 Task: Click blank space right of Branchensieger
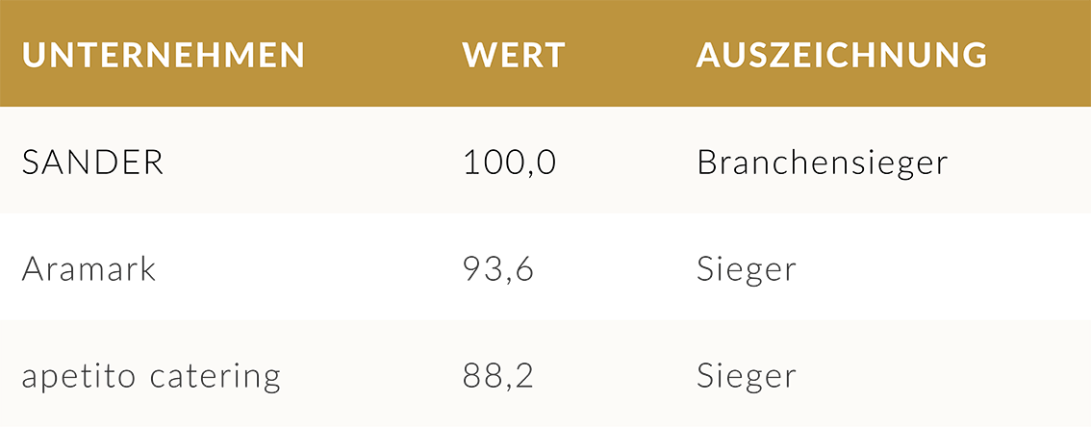click(x=1020, y=163)
